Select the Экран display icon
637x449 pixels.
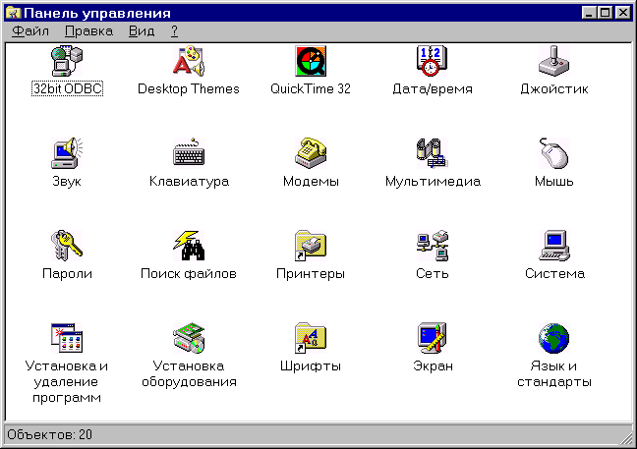tap(433, 338)
